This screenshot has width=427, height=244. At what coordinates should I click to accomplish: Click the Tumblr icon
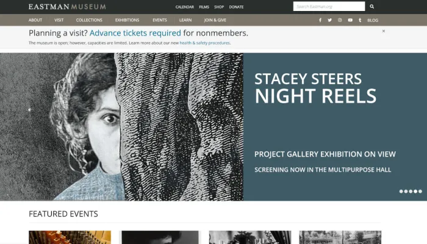360,20
